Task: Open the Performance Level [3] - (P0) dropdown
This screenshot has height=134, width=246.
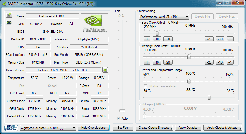Action: 164,17
